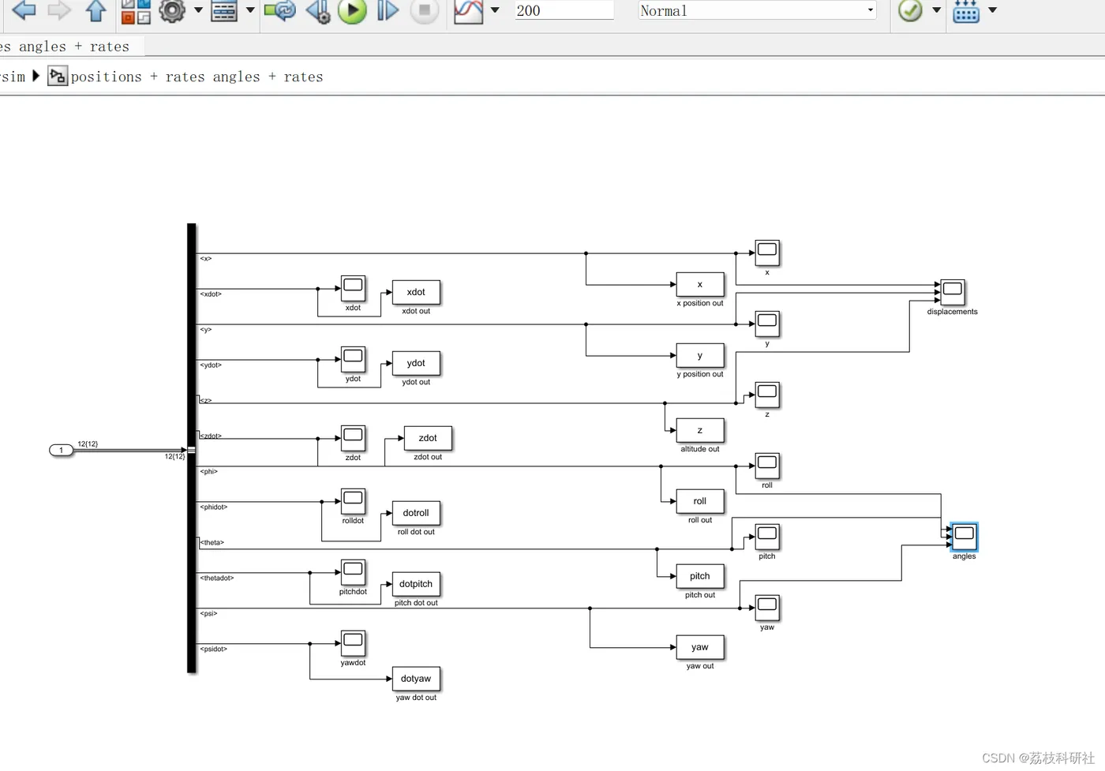Click the <psidot> signal label
The height and width of the screenshot is (771, 1105).
pyautogui.click(x=214, y=649)
